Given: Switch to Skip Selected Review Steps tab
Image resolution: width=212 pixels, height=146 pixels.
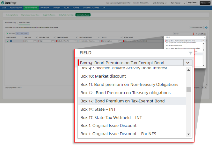Looking at the screenshot, I should pyautogui.click(x=30, y=15).
